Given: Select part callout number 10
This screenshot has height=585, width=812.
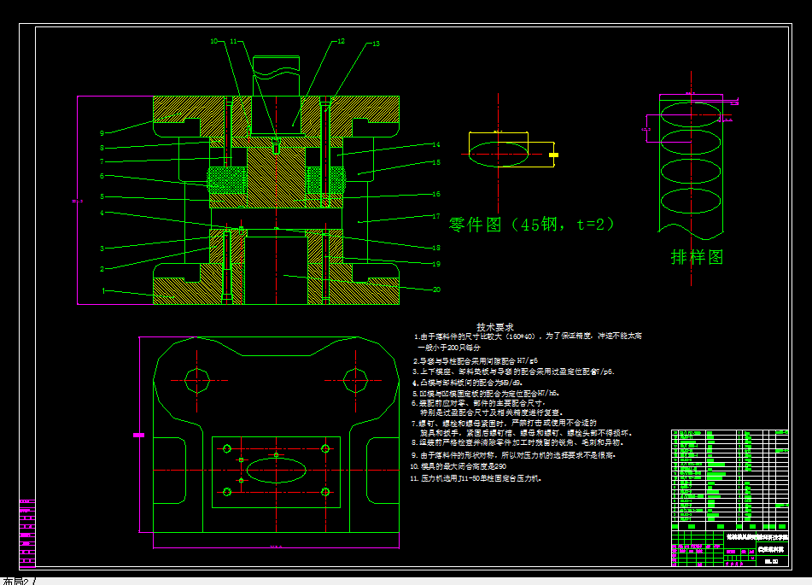Looking at the screenshot, I should 214,41.
